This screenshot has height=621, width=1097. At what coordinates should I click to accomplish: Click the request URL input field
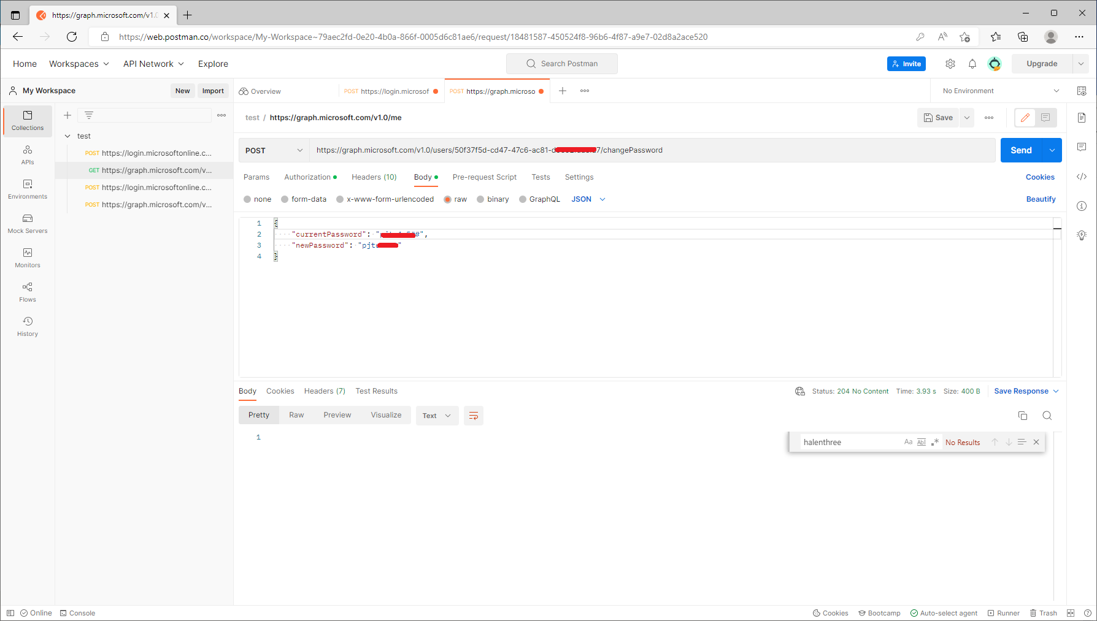point(652,150)
